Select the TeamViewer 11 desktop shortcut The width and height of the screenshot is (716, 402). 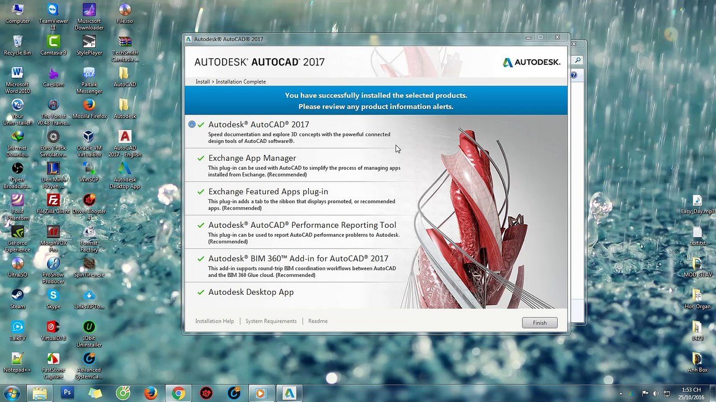(53, 16)
